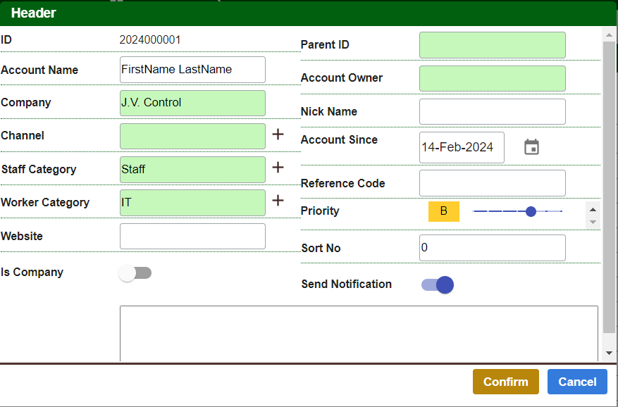Click the plus icon beside Staff Category
This screenshot has height=407, width=618.
[278, 168]
